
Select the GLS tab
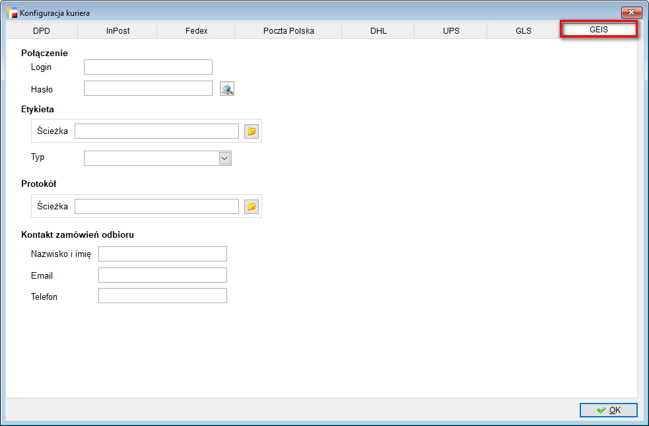[x=524, y=31]
